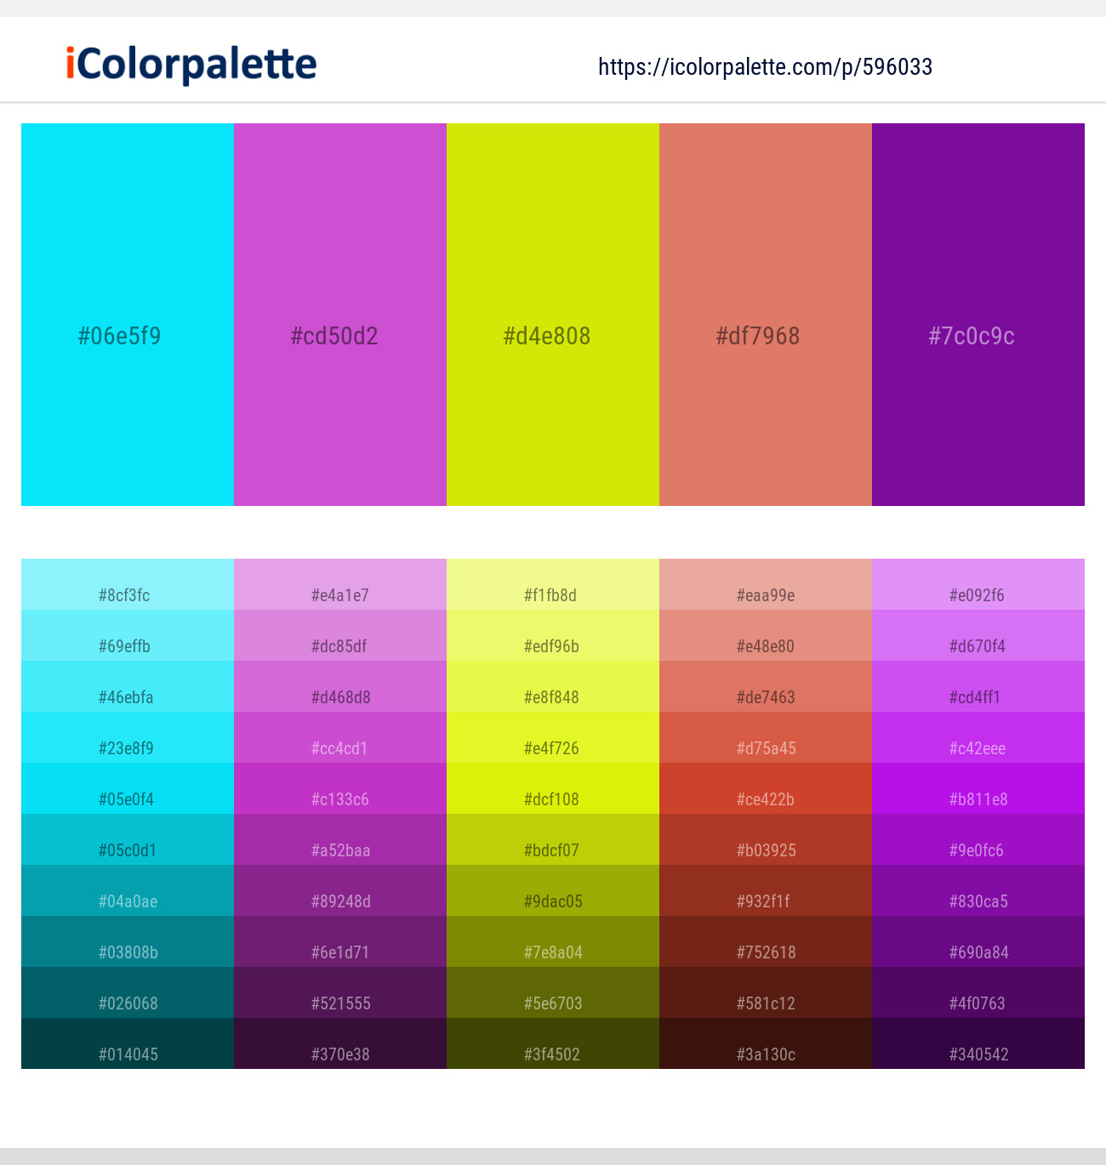Choose the large salmon #df7968 swatch

pos(766,315)
